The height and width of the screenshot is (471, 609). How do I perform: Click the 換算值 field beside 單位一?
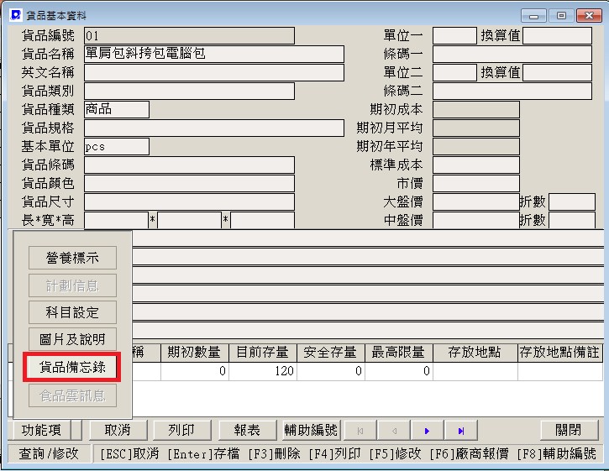click(x=558, y=36)
